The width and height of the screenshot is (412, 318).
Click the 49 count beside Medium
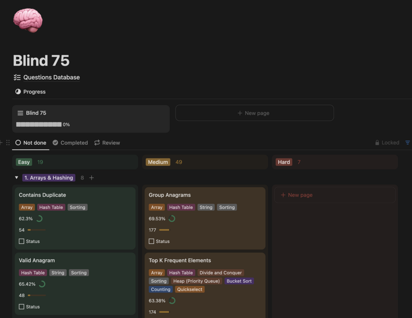coord(179,162)
